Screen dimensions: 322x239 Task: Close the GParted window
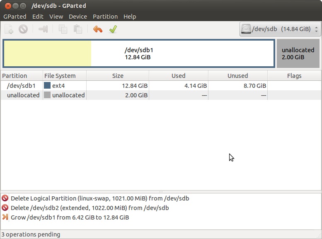coord(8,6)
